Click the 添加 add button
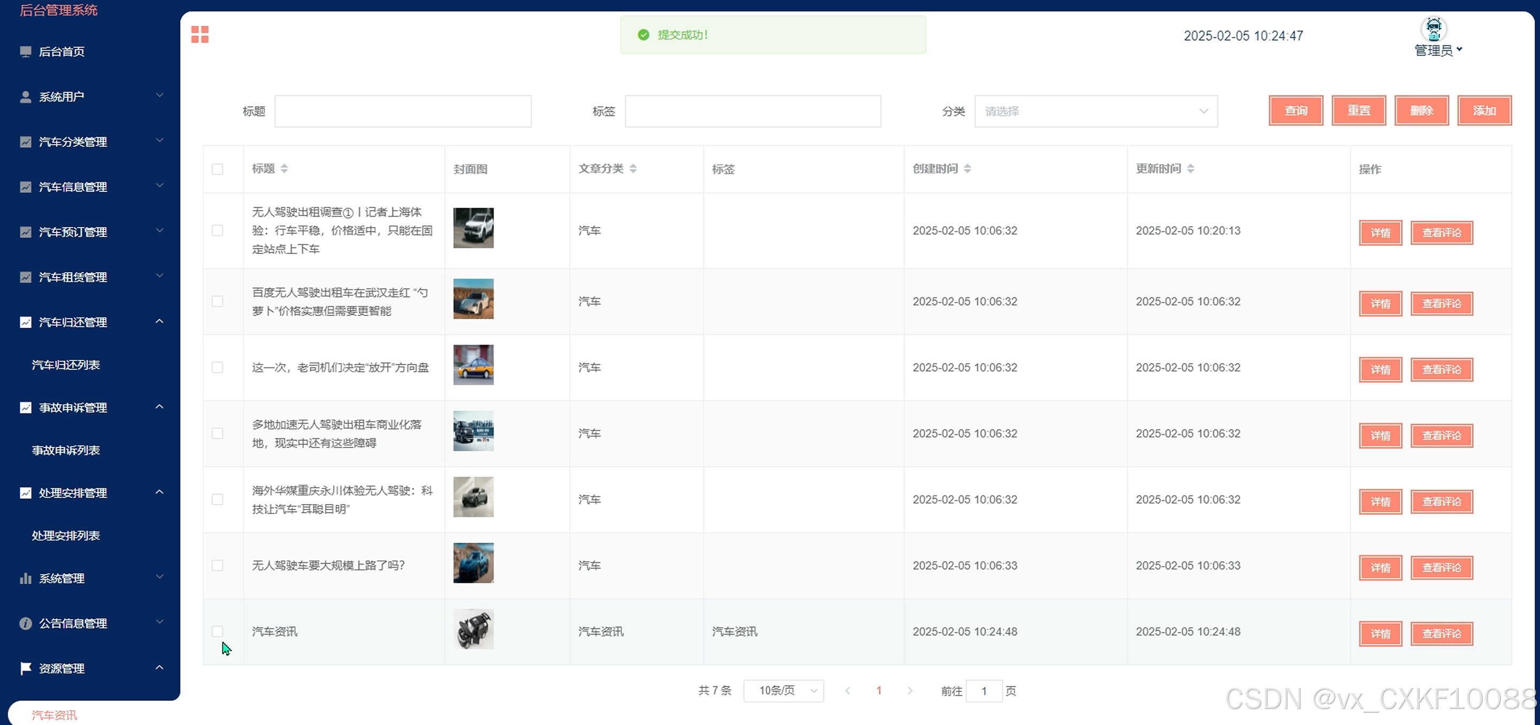Viewport: 1540px width, 725px height. click(1484, 111)
